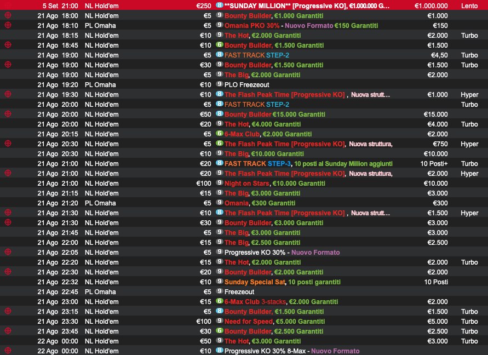488x355 pixels.
Task: Click the target icon on the 23:15 Bounty Builder row
Action: pyautogui.click(x=8, y=311)
